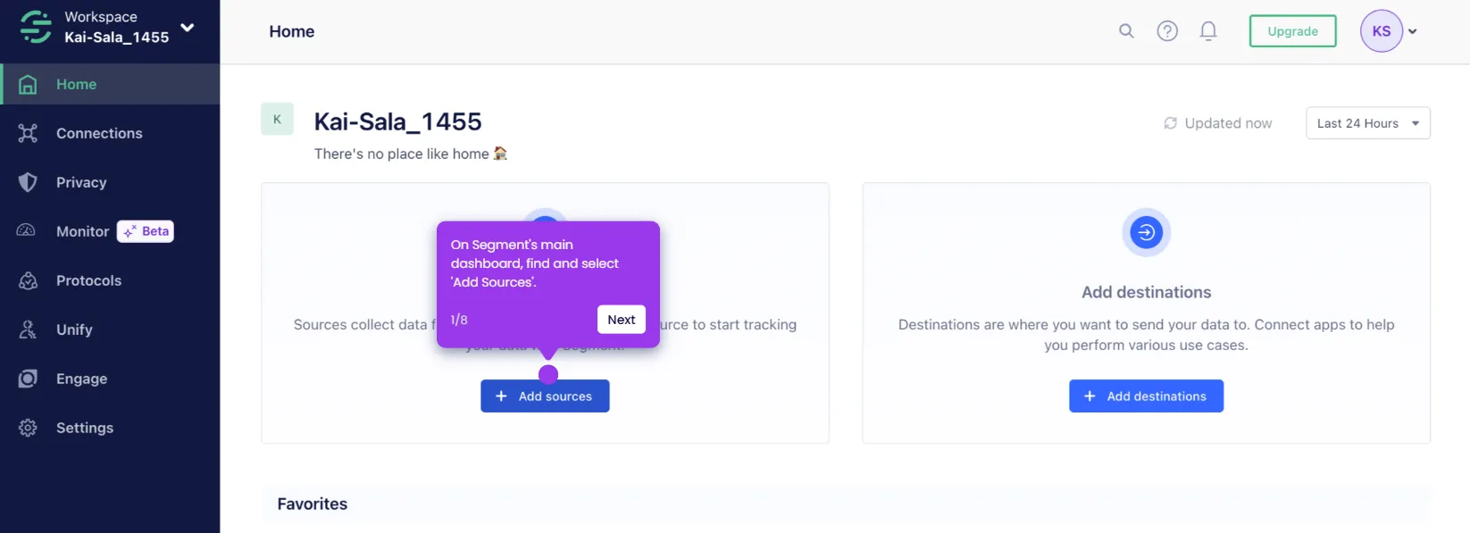Open the Engage section label
1470x533 pixels.
(x=81, y=379)
